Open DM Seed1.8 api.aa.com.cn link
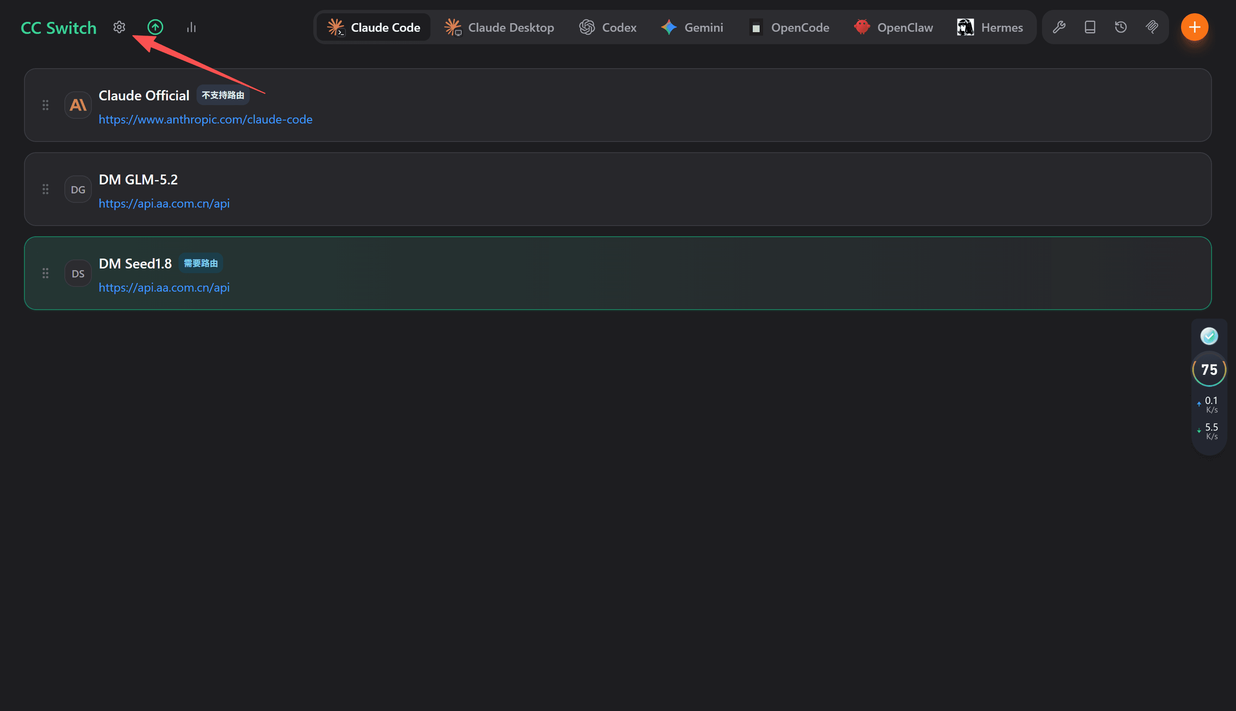 [164, 288]
